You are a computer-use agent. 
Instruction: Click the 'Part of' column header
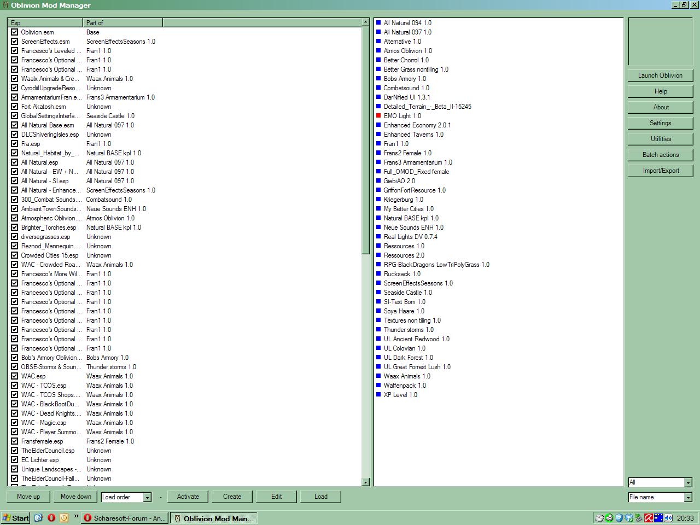click(x=122, y=23)
